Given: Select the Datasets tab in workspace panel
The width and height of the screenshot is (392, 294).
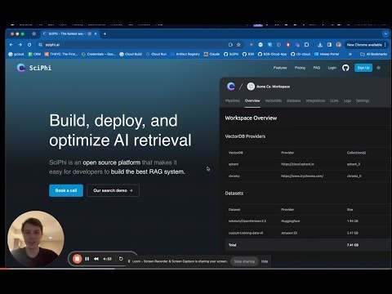Looking at the screenshot, I should [294, 100].
